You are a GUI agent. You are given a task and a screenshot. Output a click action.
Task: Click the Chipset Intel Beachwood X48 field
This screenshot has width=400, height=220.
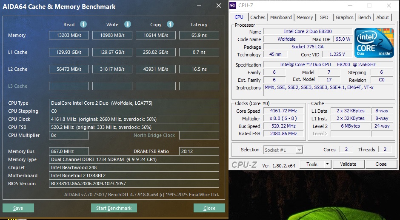[x=134, y=167]
